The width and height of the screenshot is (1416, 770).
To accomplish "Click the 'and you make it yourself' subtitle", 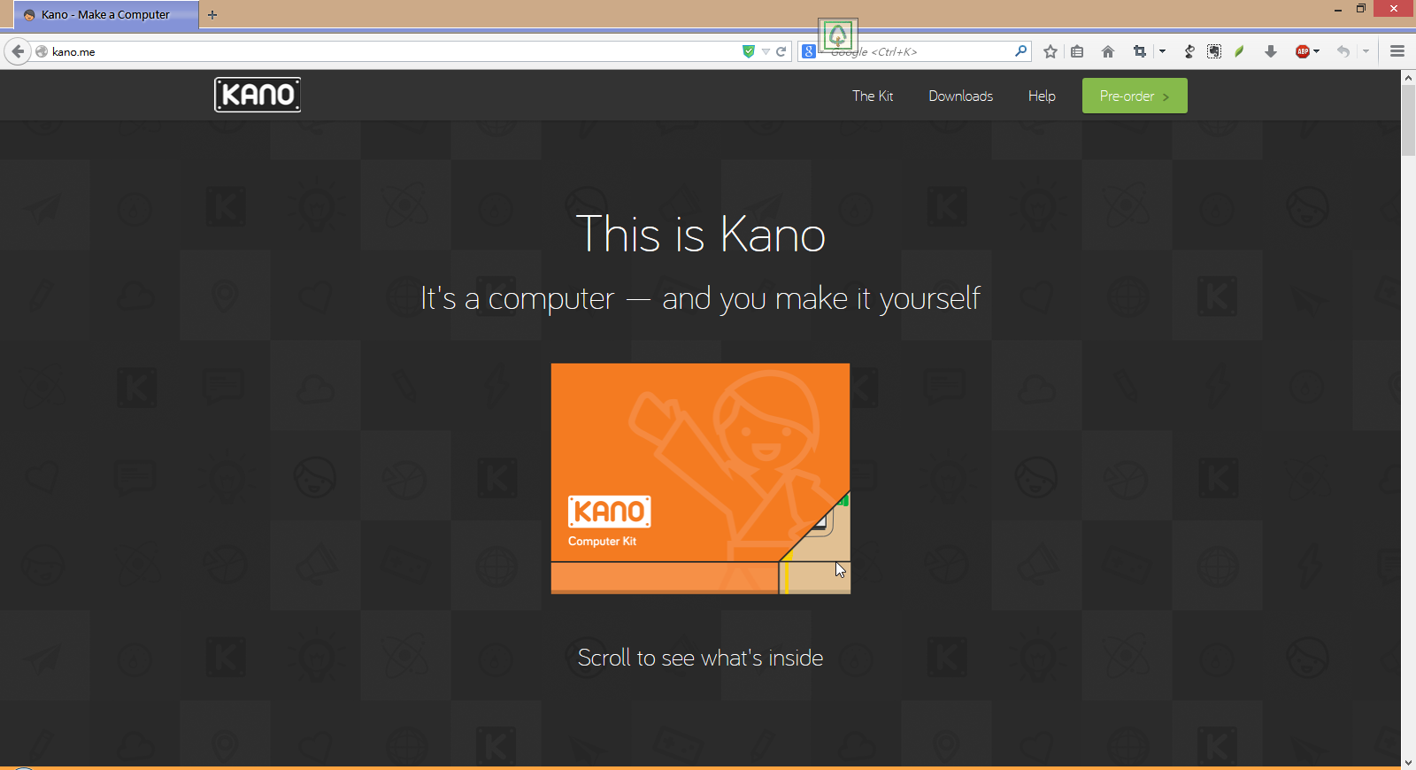I will click(821, 298).
